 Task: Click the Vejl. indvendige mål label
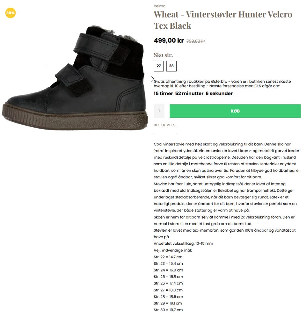click(x=172, y=250)
